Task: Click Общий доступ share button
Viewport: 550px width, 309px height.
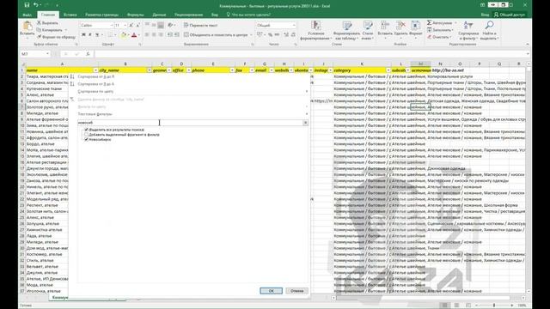Action: point(510,15)
